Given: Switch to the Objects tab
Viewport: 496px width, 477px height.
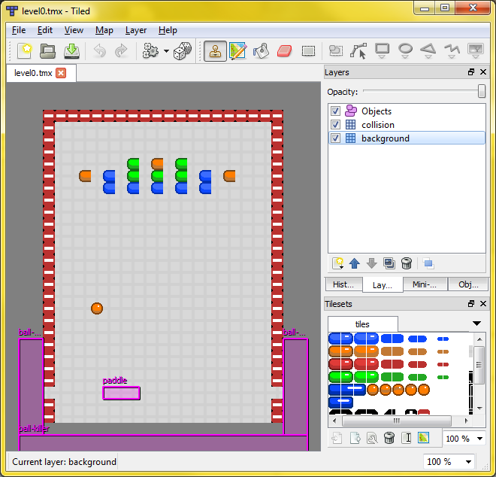Looking at the screenshot, I should (x=468, y=284).
